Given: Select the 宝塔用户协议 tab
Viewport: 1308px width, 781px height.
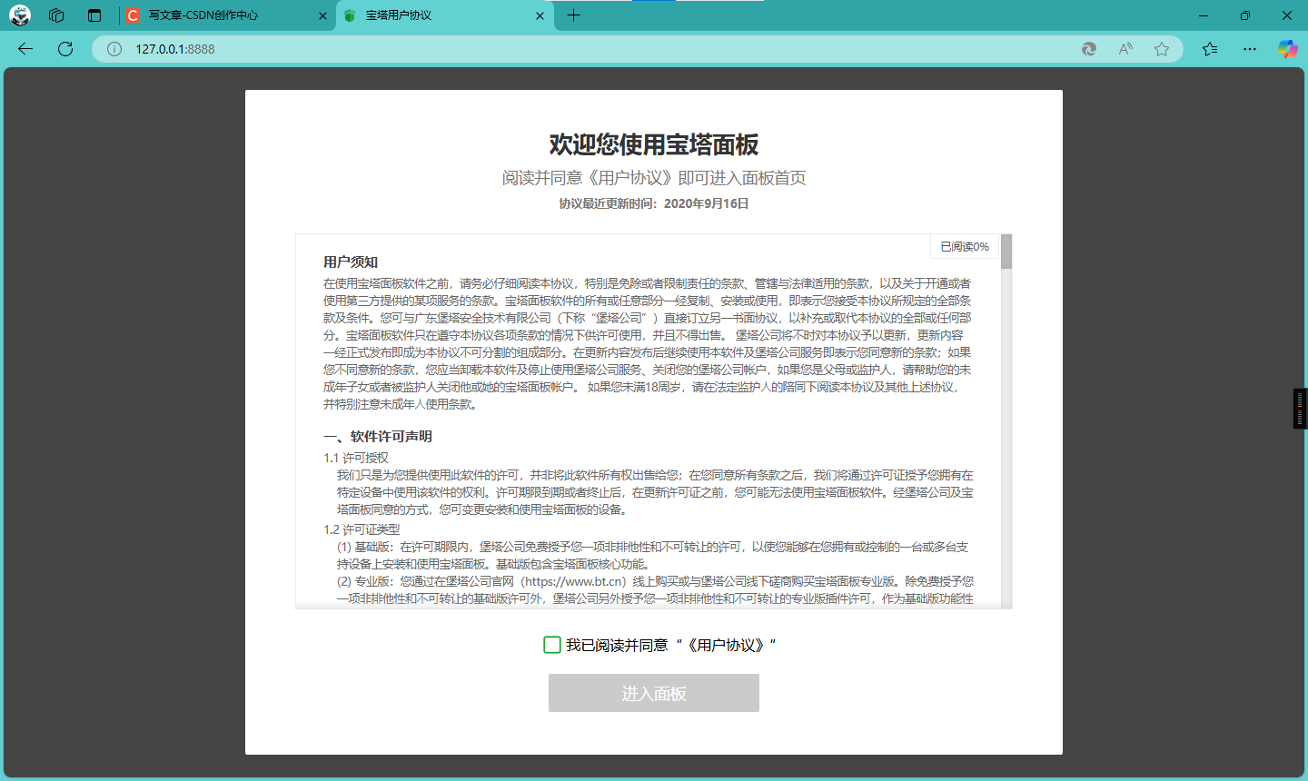Looking at the screenshot, I should [x=443, y=15].
